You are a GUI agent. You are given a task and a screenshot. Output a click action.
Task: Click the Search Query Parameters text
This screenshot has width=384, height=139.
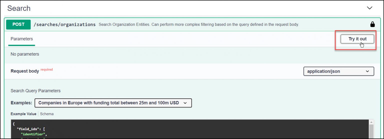[x=35, y=91]
